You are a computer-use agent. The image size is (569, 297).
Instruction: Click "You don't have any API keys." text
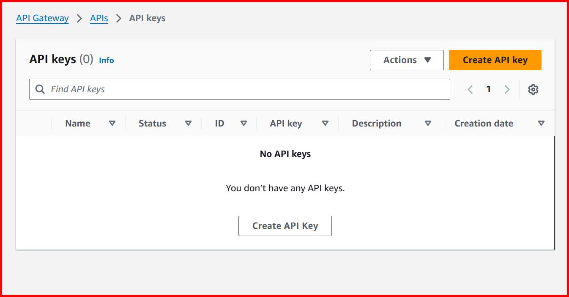coord(285,188)
